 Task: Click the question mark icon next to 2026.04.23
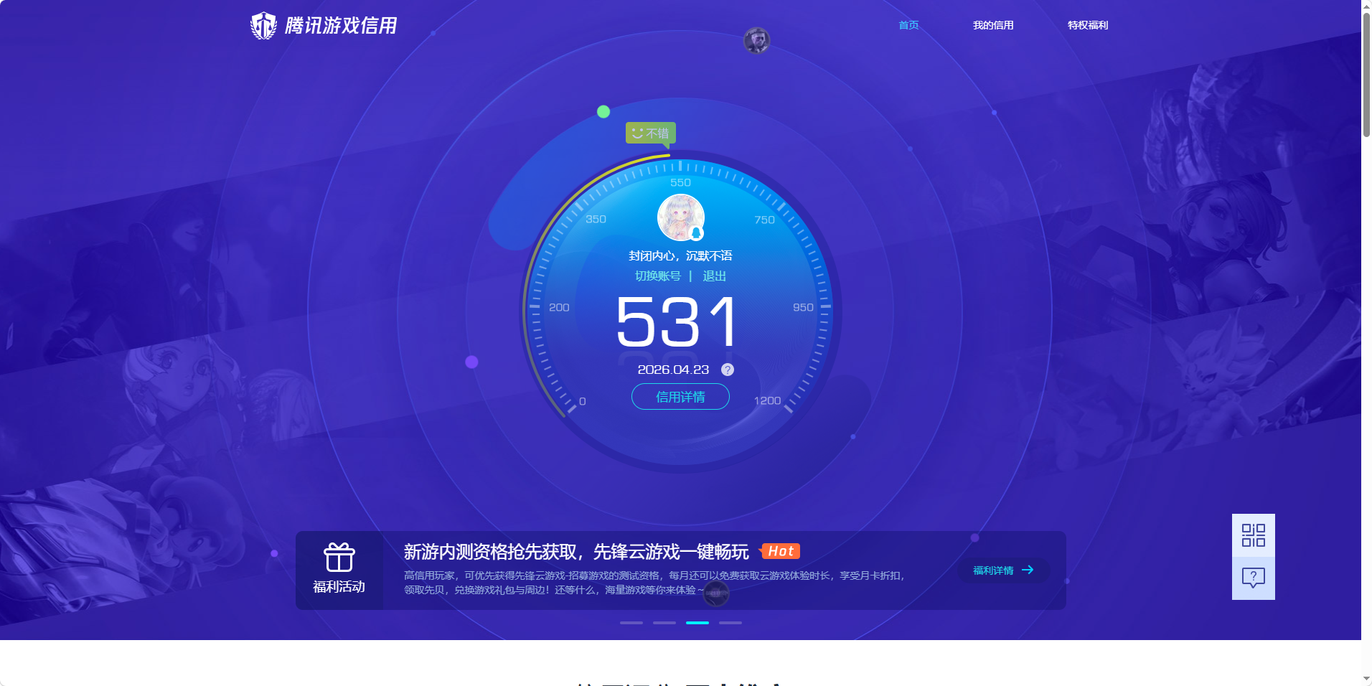727,370
